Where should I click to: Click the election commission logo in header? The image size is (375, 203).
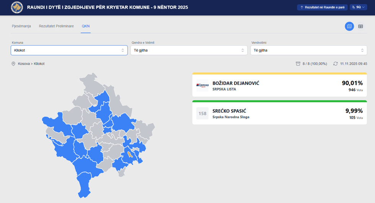tap(17, 7)
